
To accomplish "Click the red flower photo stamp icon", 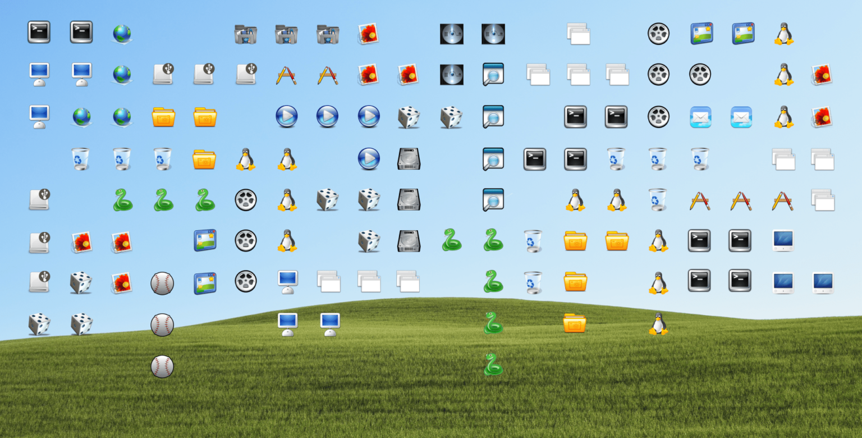I will (x=369, y=33).
